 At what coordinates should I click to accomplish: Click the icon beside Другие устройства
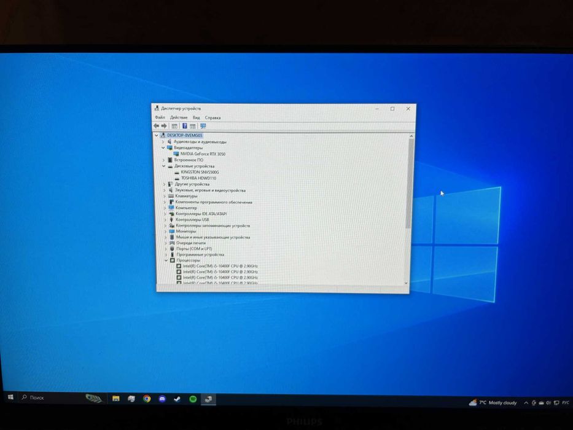[x=170, y=184]
